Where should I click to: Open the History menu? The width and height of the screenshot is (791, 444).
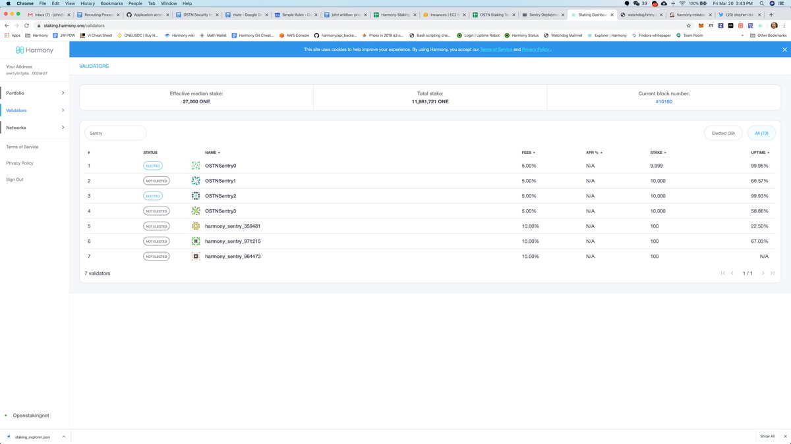(x=86, y=3)
